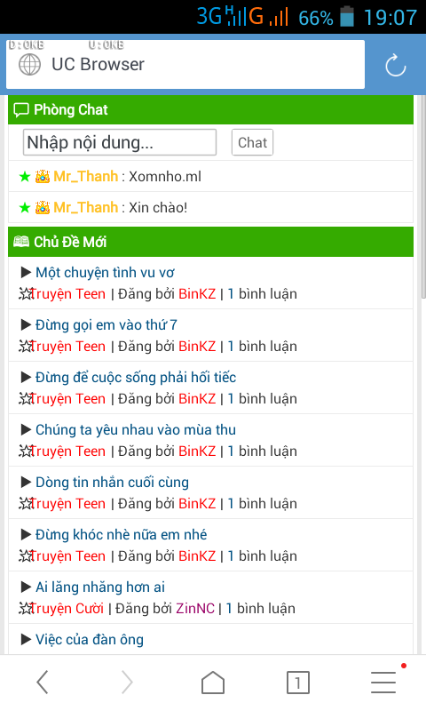This screenshot has width=426, height=711.
Task: Click the page scrollbar on right edge
Action: [x=423, y=196]
